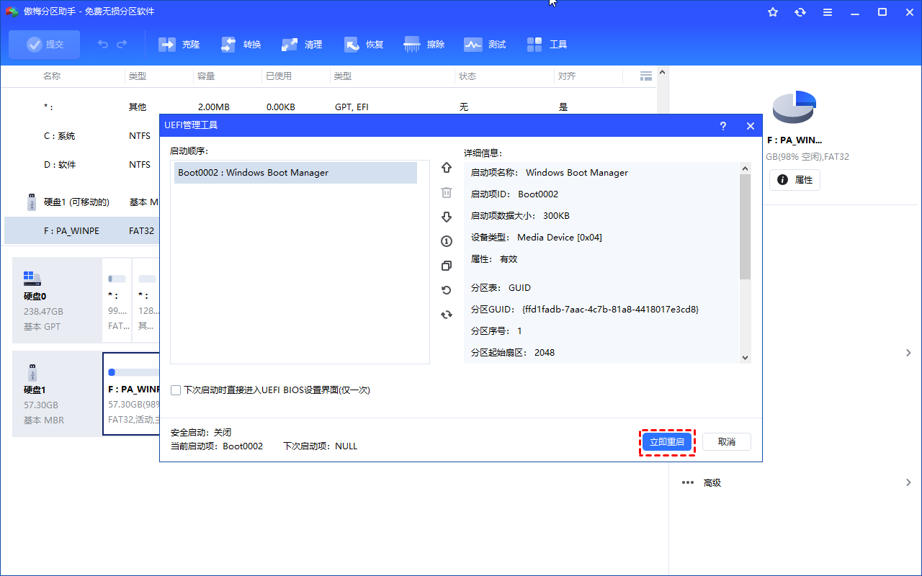Select Boot0002 Windows Boot Manager entry

tap(295, 173)
